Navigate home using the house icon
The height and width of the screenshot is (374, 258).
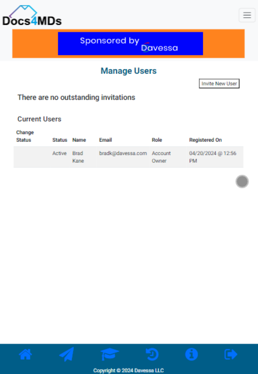pyautogui.click(x=25, y=354)
